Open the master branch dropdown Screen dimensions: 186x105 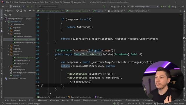(x=15, y=6)
